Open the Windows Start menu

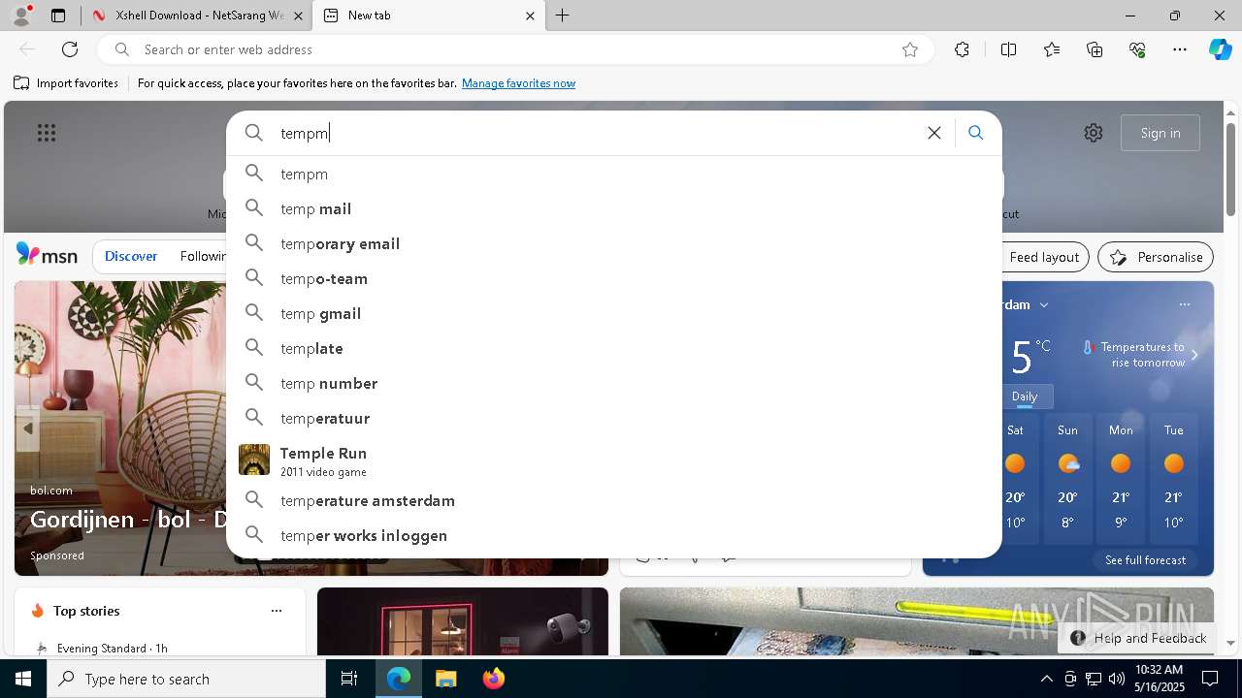click(x=23, y=679)
